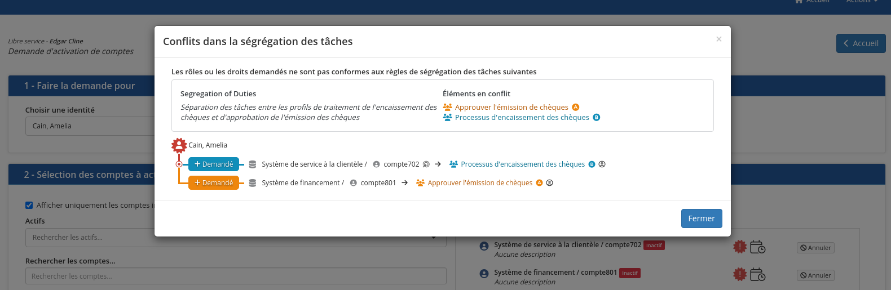The image size is (891, 290).
Task: Click the calendar clock icon for compte801
Action: coord(757,275)
